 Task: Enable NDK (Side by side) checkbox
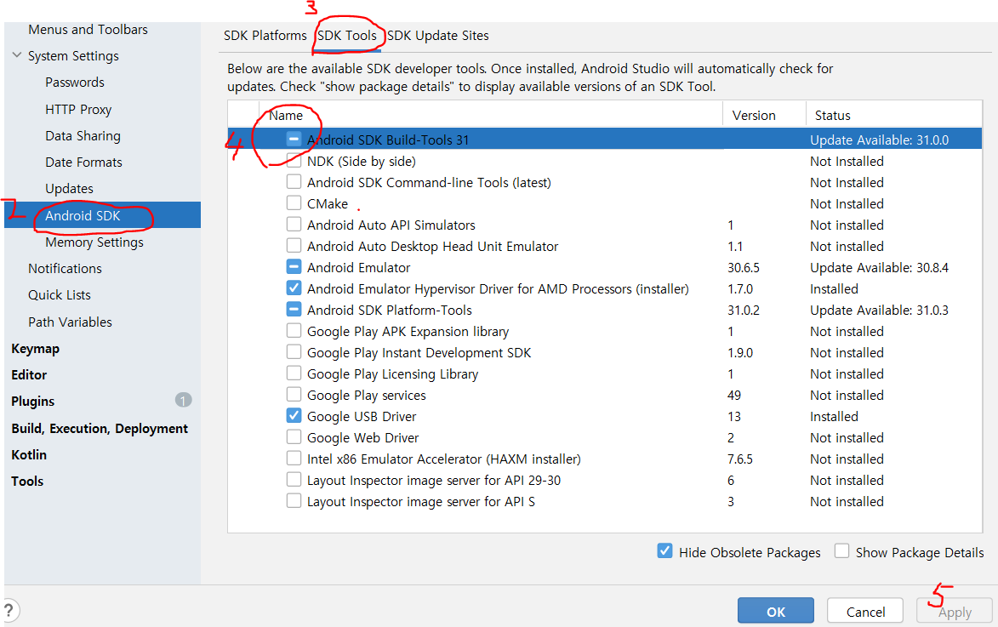pos(294,161)
